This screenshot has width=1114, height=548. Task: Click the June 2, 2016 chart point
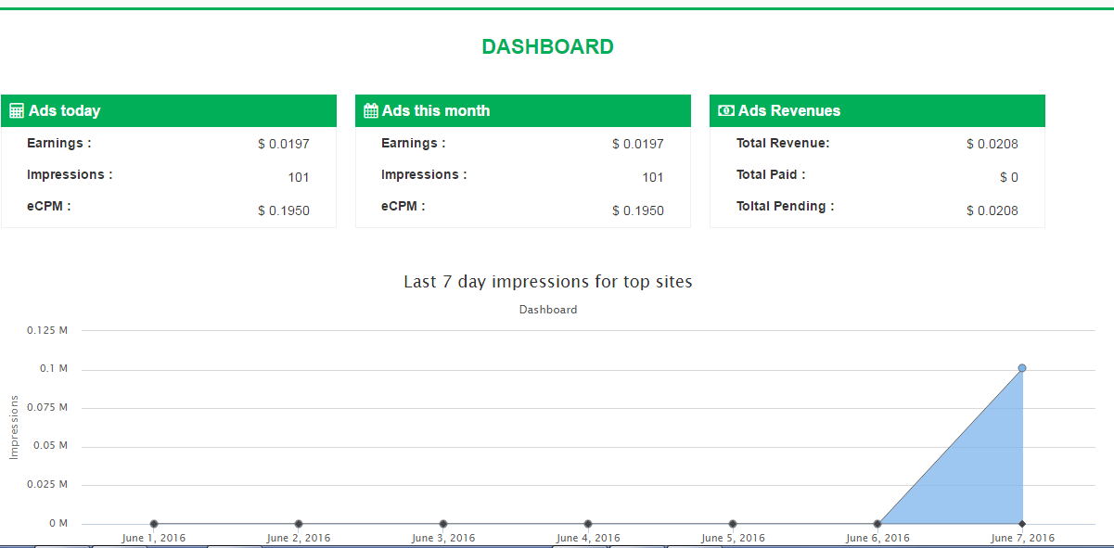299,524
